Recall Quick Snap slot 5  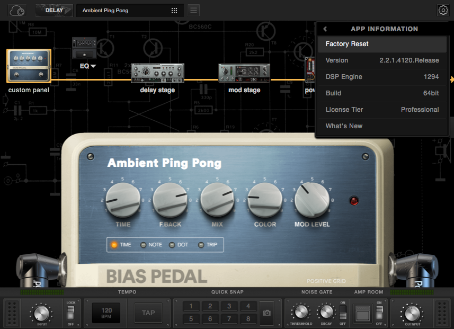click(x=191, y=319)
